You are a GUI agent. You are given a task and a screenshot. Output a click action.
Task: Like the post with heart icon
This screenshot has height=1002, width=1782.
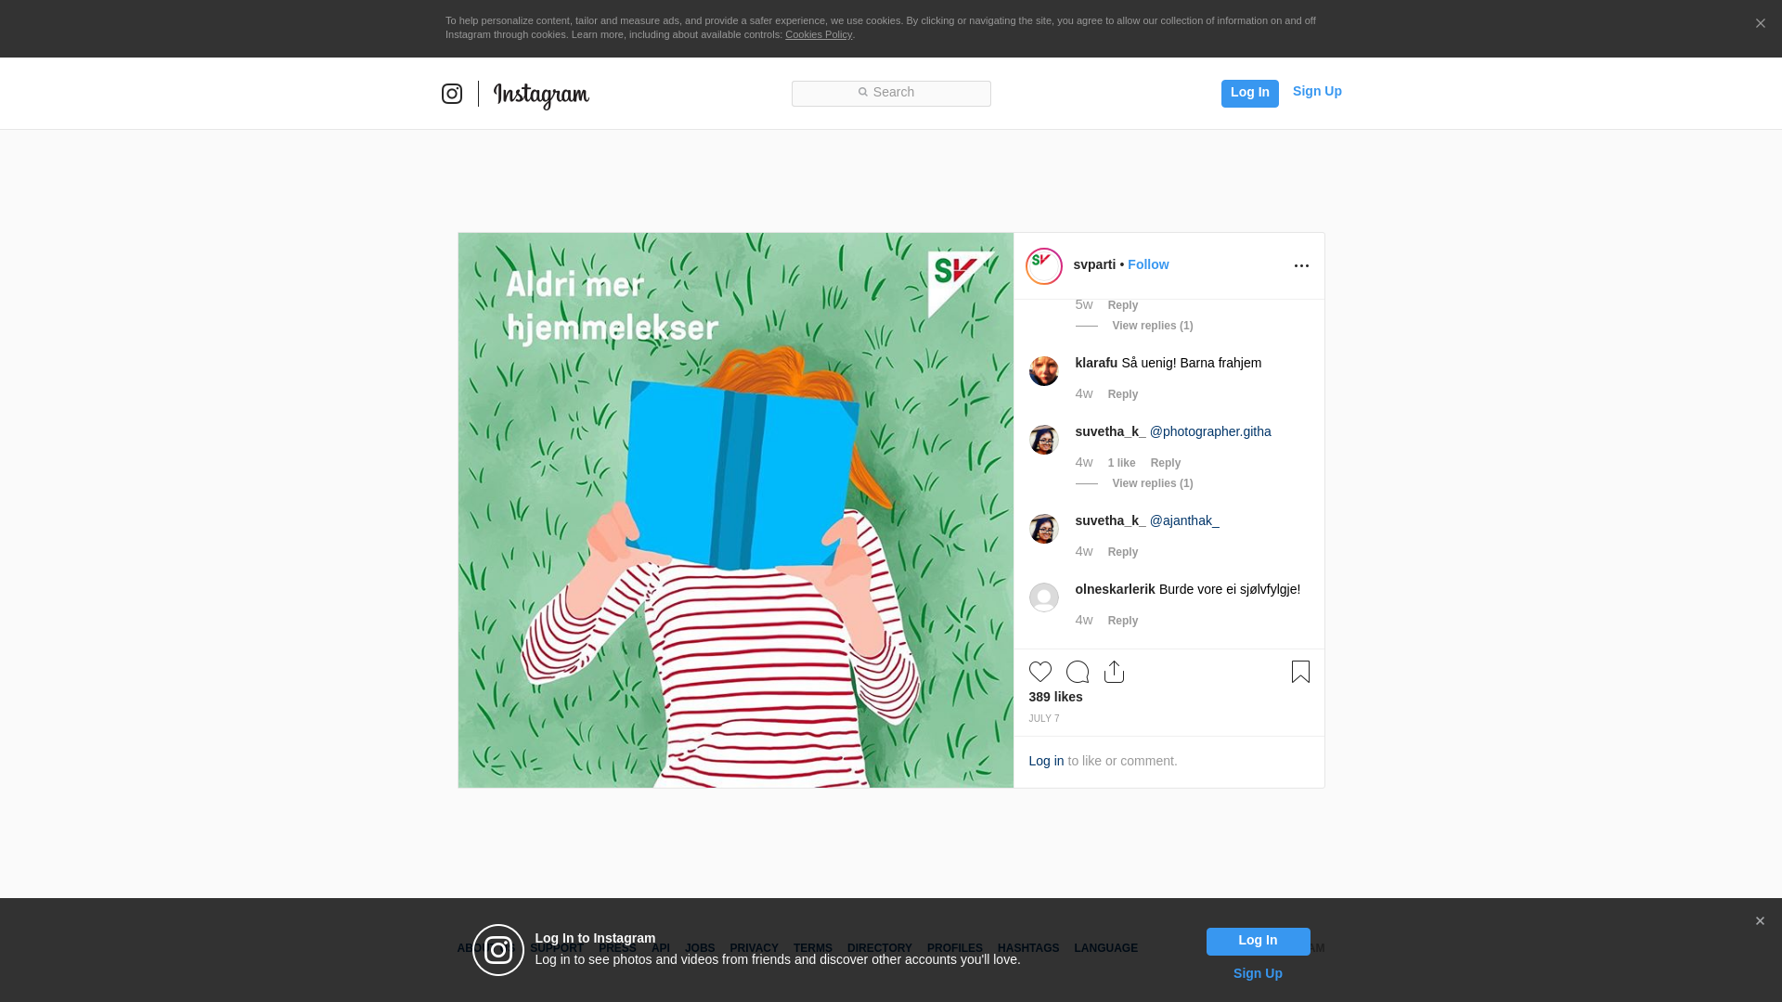[x=1040, y=672]
